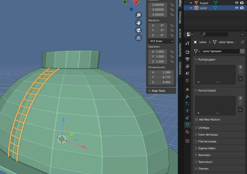Expand the Normalen panel
Viewport: 247px width, 174px height.
[204, 155]
